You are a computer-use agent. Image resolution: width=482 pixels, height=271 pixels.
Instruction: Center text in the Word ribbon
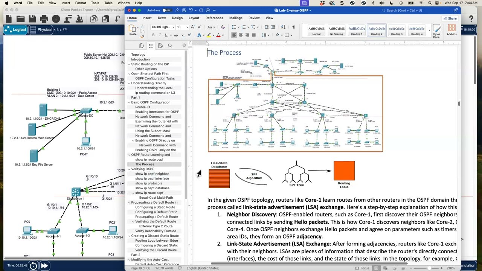click(x=241, y=35)
